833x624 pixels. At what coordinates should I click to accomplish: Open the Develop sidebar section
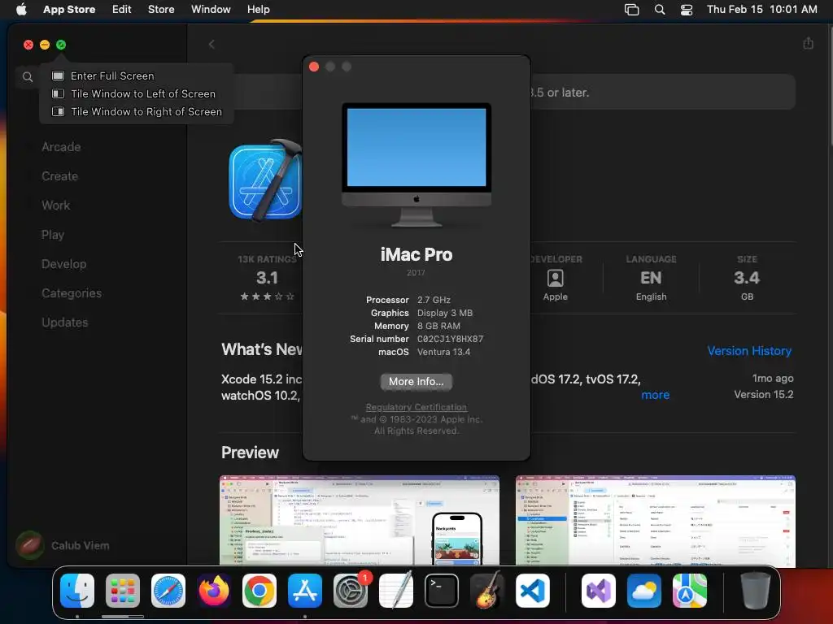[x=63, y=264]
